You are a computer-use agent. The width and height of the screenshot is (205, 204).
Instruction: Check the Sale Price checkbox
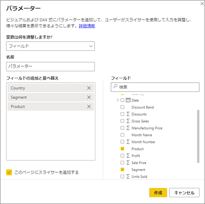pyautogui.click(x=123, y=162)
